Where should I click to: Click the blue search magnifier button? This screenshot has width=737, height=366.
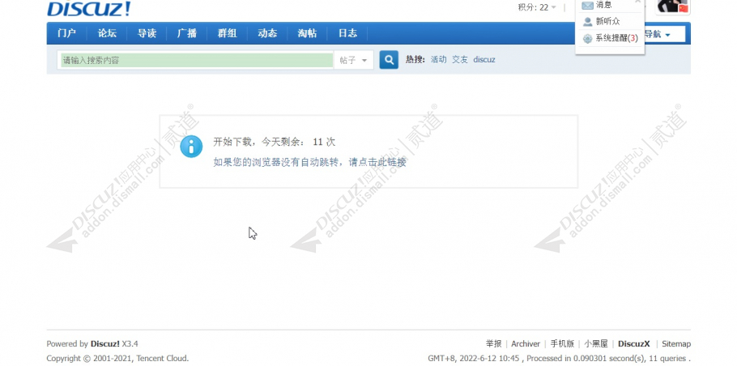pos(389,60)
